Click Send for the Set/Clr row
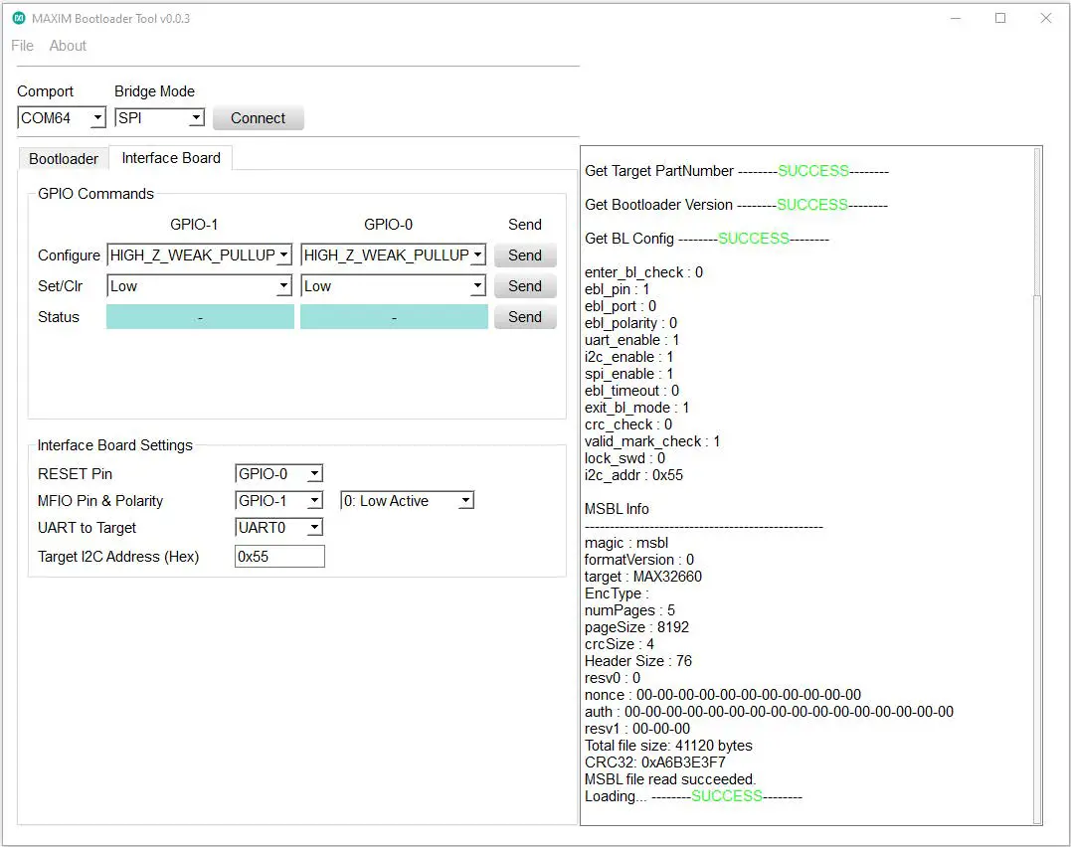This screenshot has height=847, width=1071. coord(524,285)
